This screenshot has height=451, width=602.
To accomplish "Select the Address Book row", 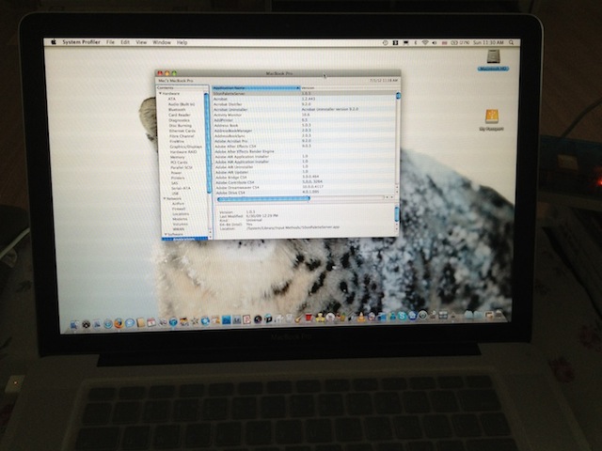I will pyautogui.click(x=304, y=125).
